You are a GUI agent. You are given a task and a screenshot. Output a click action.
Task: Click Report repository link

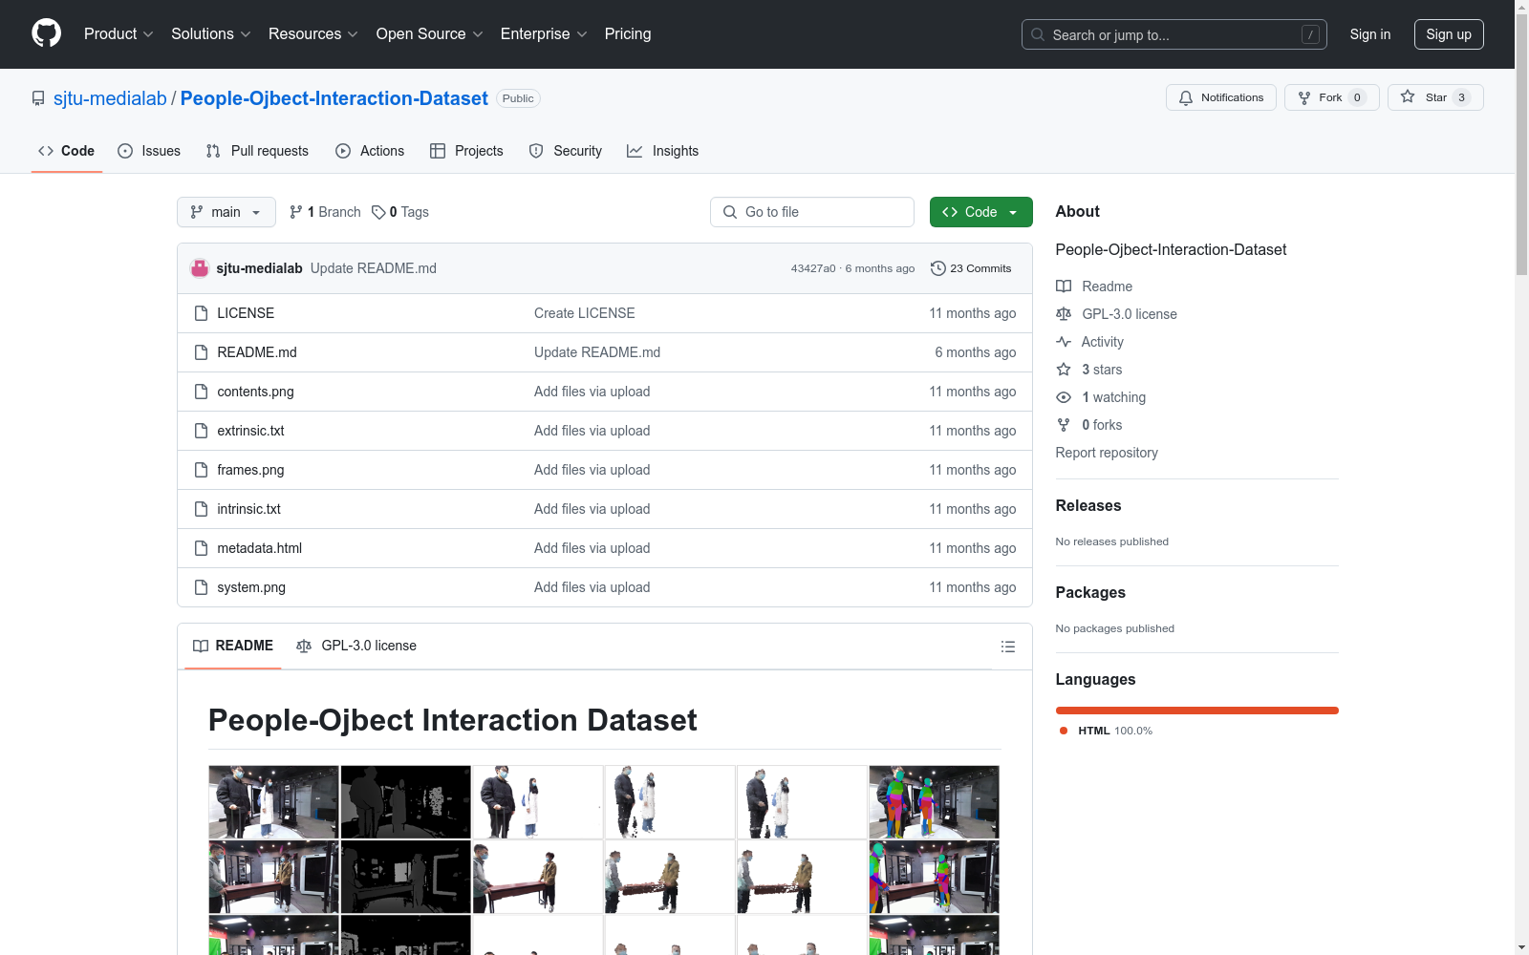click(1107, 453)
